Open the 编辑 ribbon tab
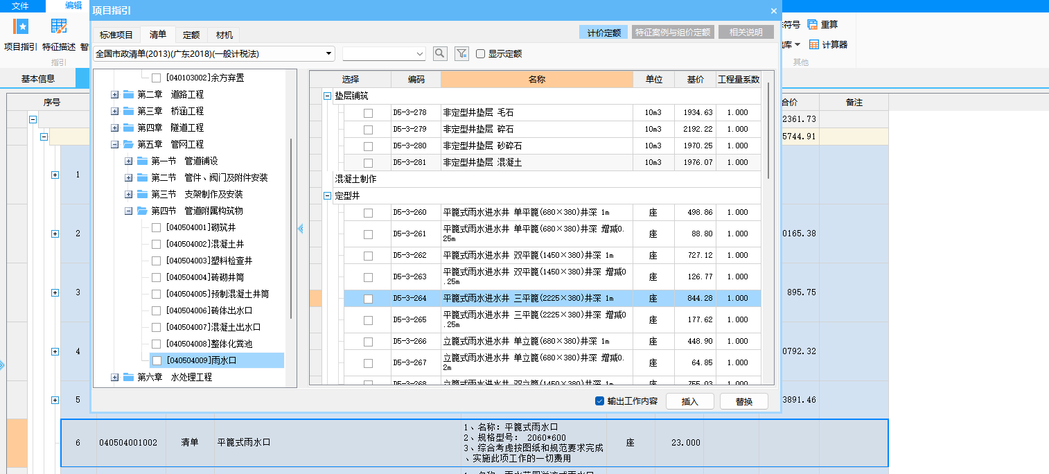The image size is (1049, 474). [73, 6]
